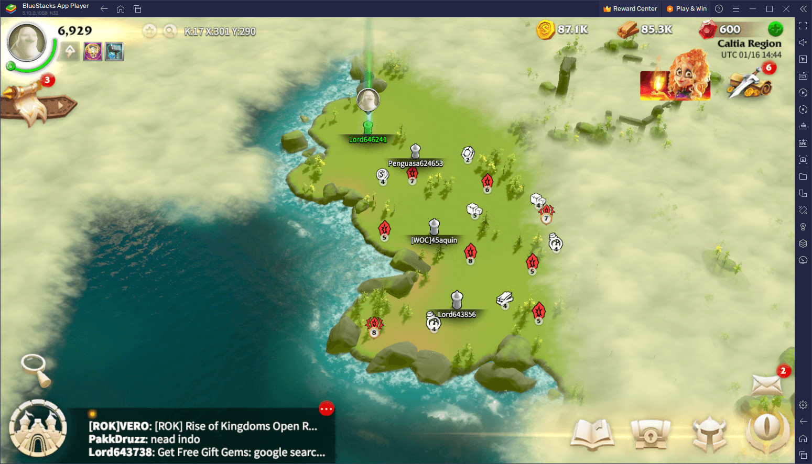This screenshot has height=464, width=812.
Task: Tap level 6 red enemy marker
Action: [488, 183]
